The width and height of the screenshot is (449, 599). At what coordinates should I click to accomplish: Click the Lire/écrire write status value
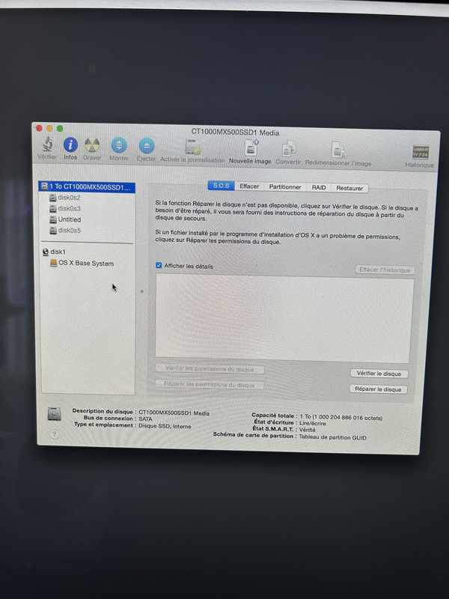(313, 423)
